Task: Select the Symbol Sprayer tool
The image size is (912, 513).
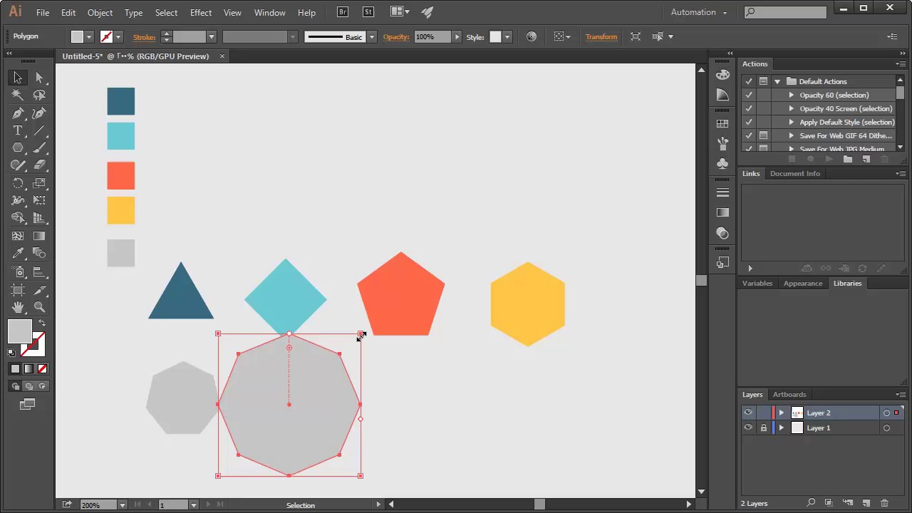Action: point(18,271)
